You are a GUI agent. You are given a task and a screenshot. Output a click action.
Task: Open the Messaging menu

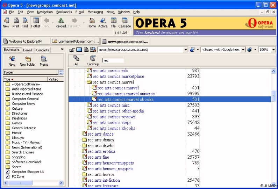click(x=95, y=12)
